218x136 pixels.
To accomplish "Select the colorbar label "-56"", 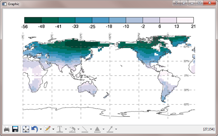I will tap(24, 26).
